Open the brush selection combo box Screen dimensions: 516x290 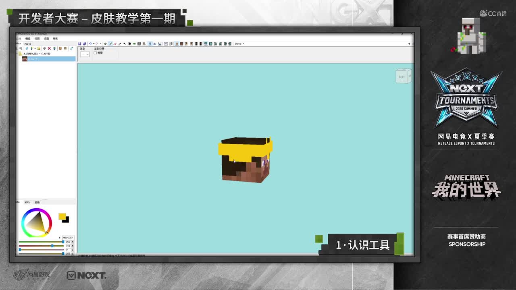coord(85,54)
